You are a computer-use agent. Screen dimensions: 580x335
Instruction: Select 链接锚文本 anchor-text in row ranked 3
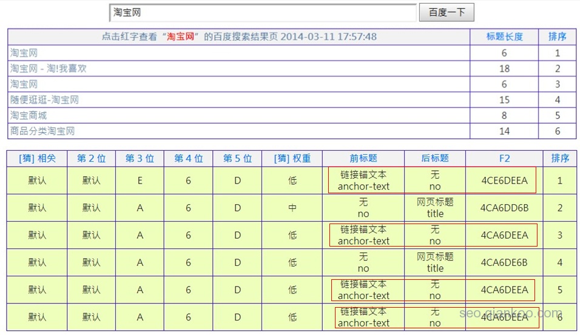tap(363, 235)
